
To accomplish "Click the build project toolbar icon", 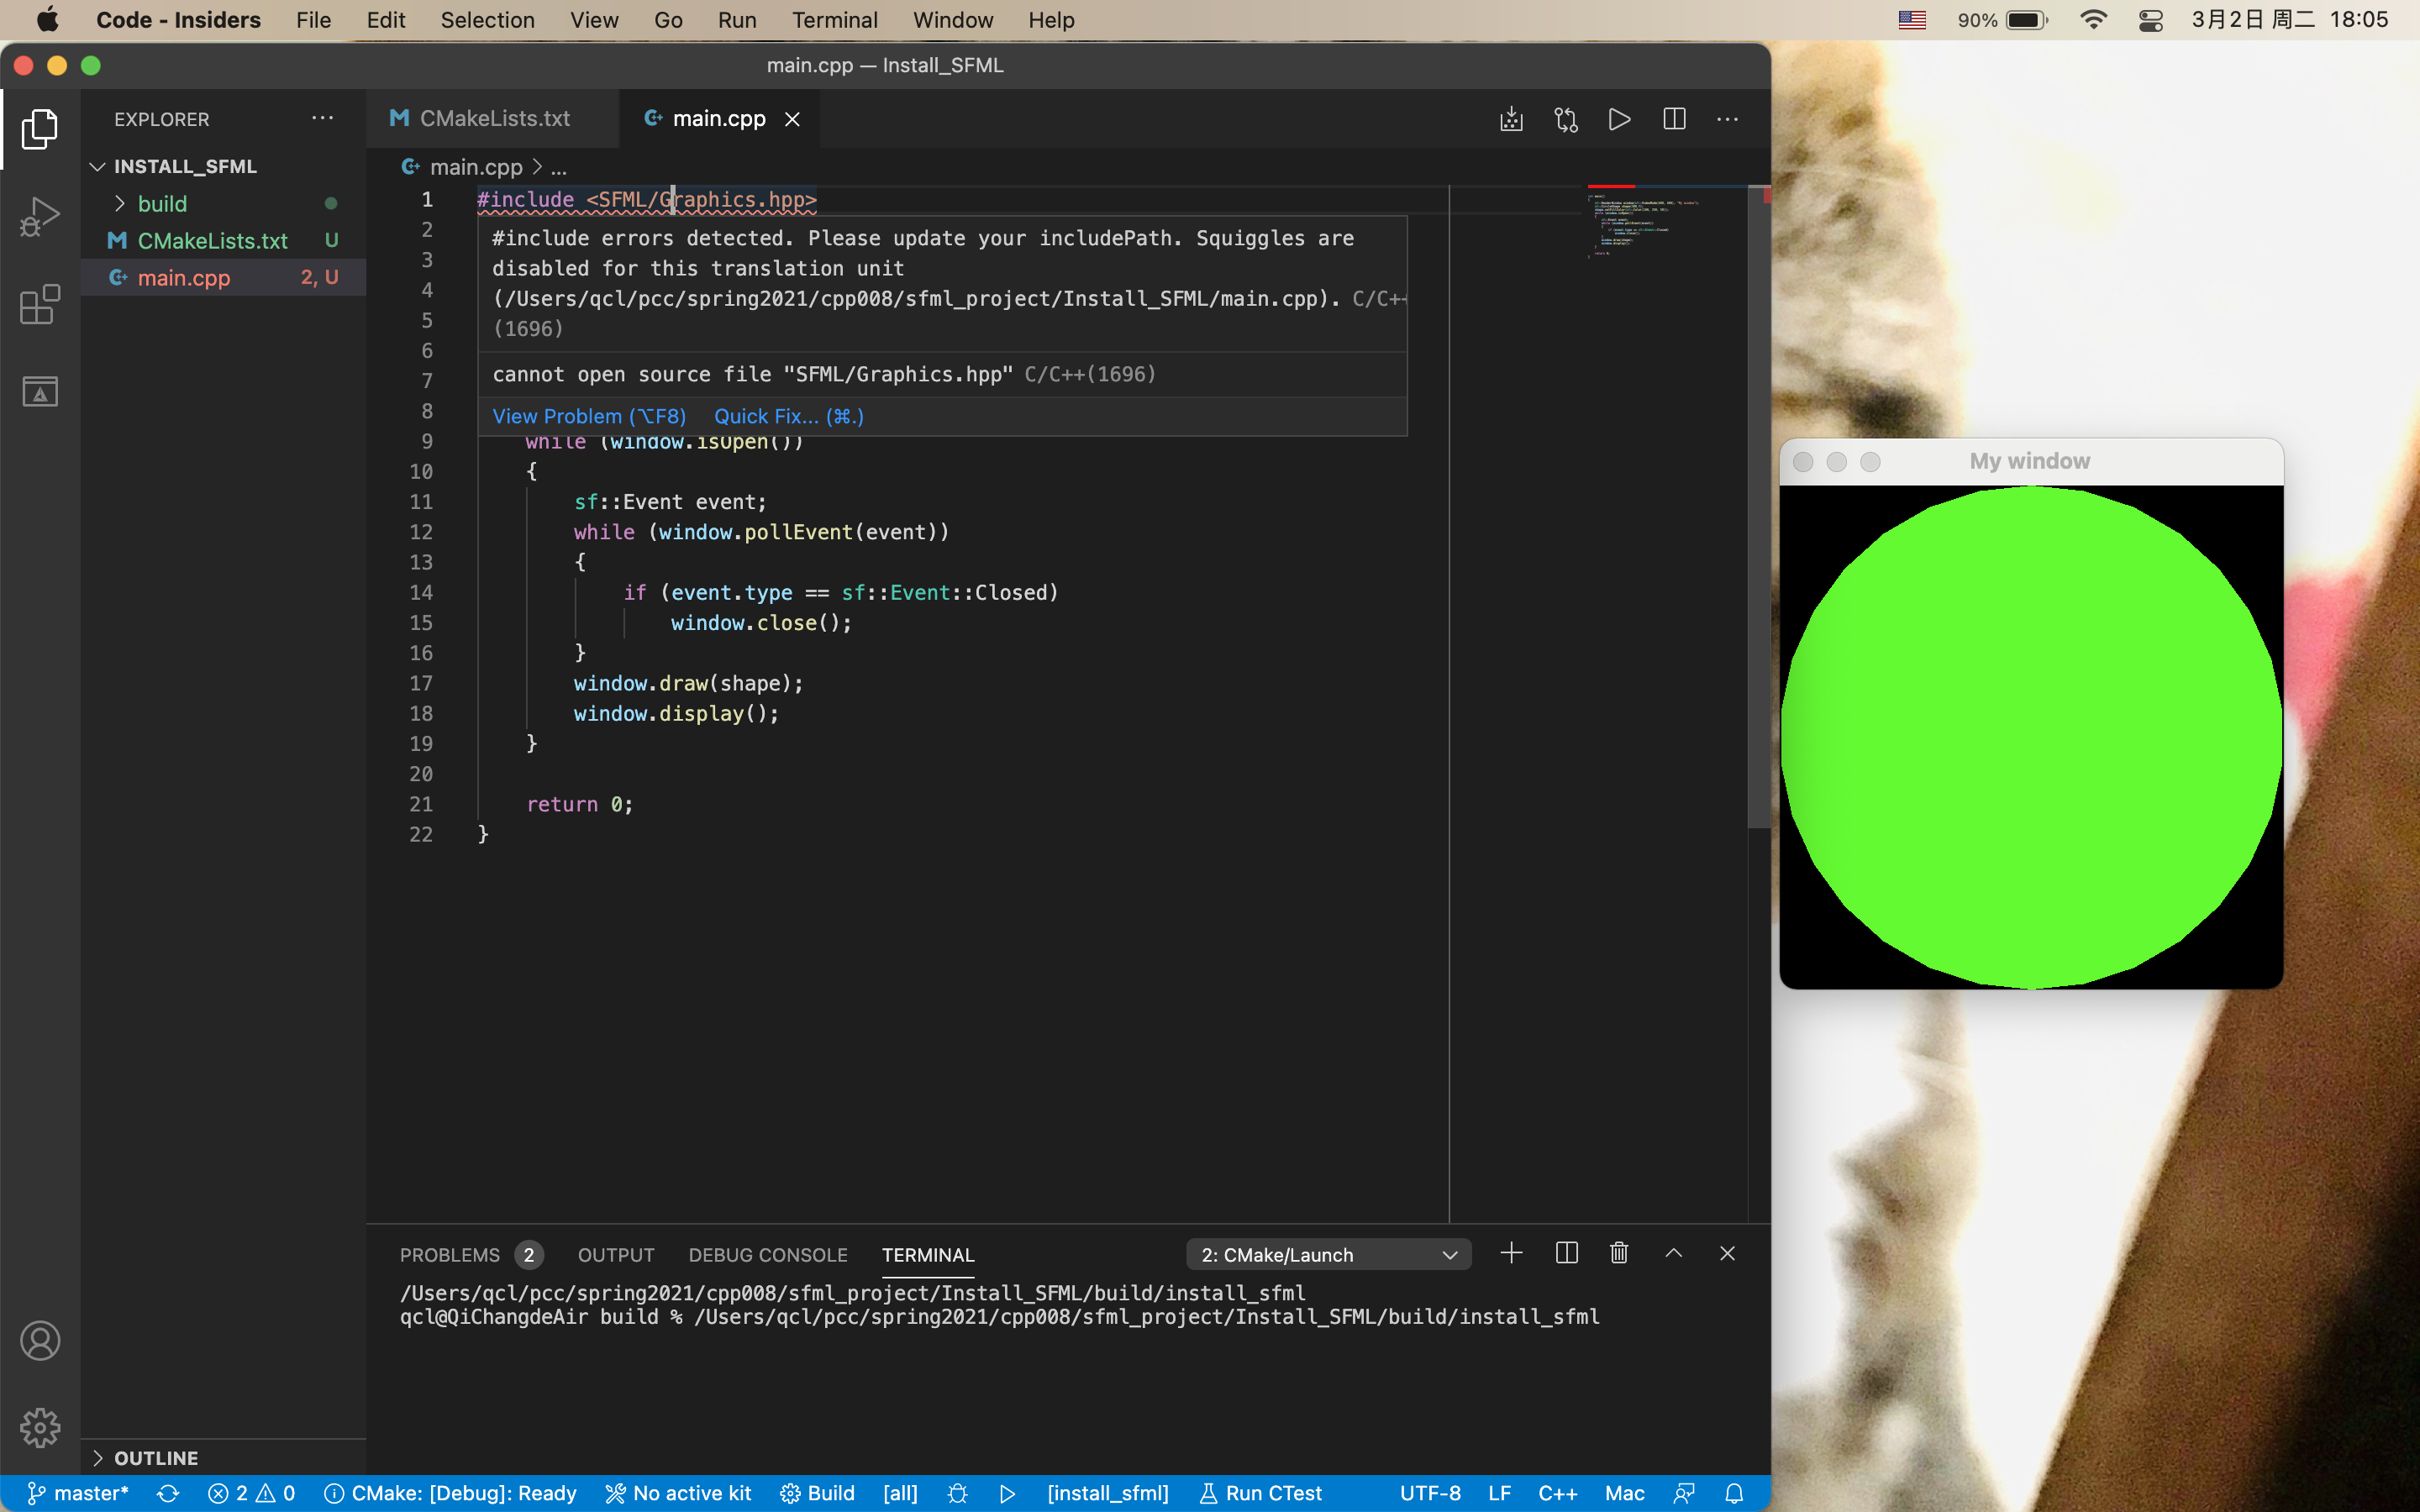I will pos(1511,119).
